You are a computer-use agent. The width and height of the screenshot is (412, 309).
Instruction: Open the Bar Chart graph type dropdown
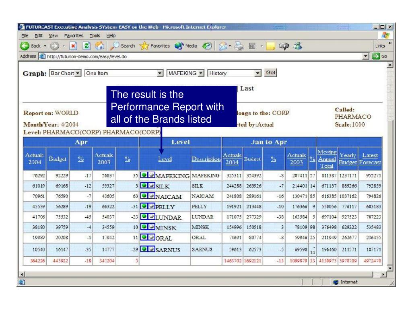click(65, 73)
